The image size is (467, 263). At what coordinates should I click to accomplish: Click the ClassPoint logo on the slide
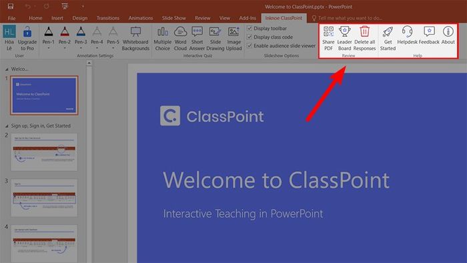211,116
